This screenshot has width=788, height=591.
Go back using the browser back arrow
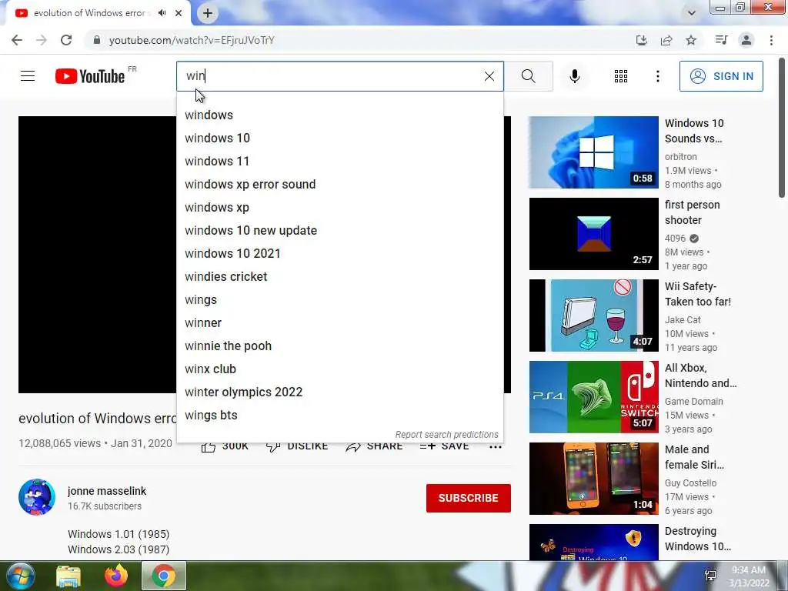pos(17,40)
